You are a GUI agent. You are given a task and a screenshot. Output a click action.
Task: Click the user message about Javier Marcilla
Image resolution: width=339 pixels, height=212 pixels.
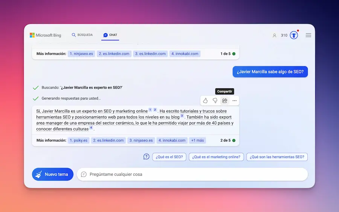270,72
